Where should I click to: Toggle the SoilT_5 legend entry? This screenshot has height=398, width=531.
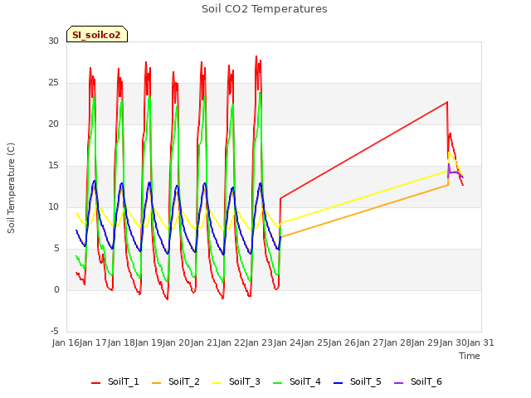click(x=358, y=381)
